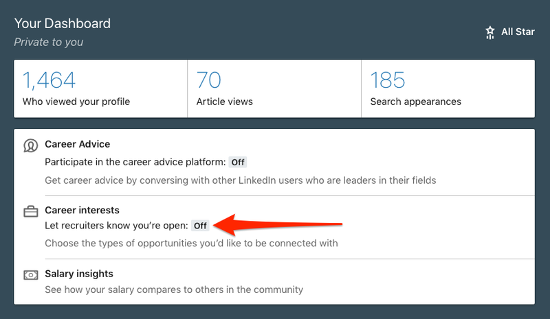Click the Career Advice conversation icon

31,145
